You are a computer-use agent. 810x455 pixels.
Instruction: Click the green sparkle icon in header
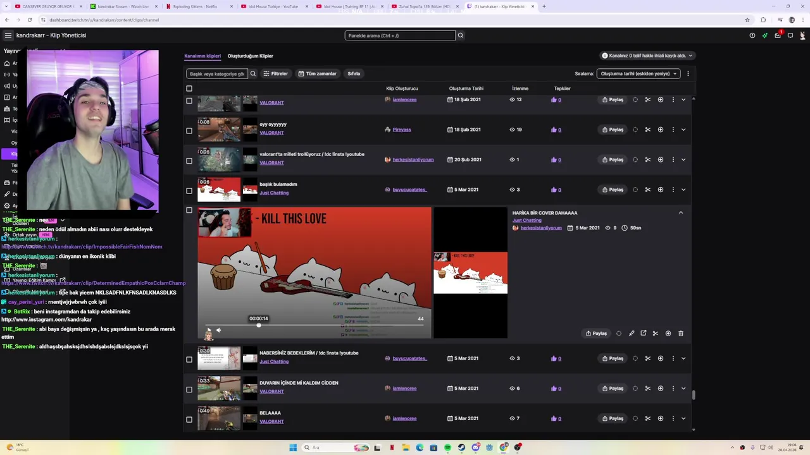click(765, 35)
